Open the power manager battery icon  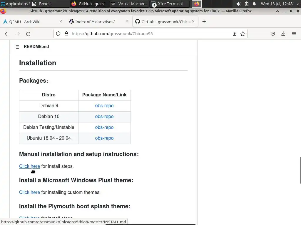[x=247, y=4]
